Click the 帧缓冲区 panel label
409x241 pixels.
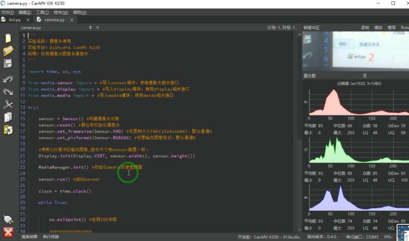[311, 28]
